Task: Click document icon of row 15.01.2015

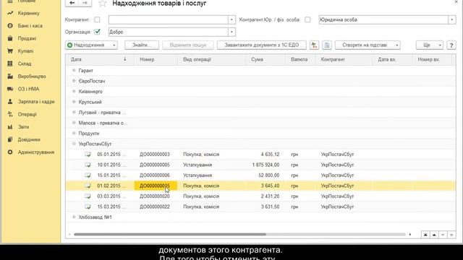Action: tap(88, 175)
